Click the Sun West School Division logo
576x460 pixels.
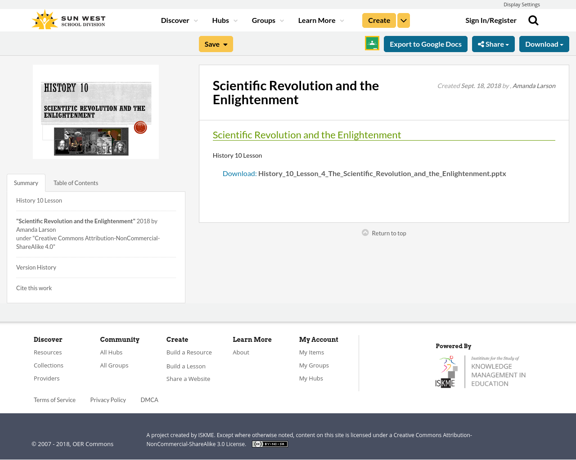(68, 18)
